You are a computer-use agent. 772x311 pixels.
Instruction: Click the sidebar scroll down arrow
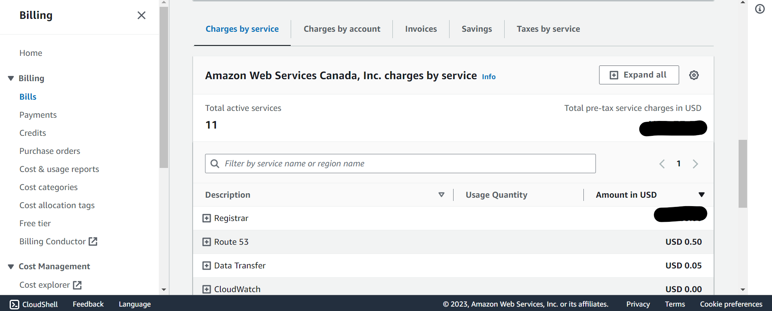coord(164,289)
